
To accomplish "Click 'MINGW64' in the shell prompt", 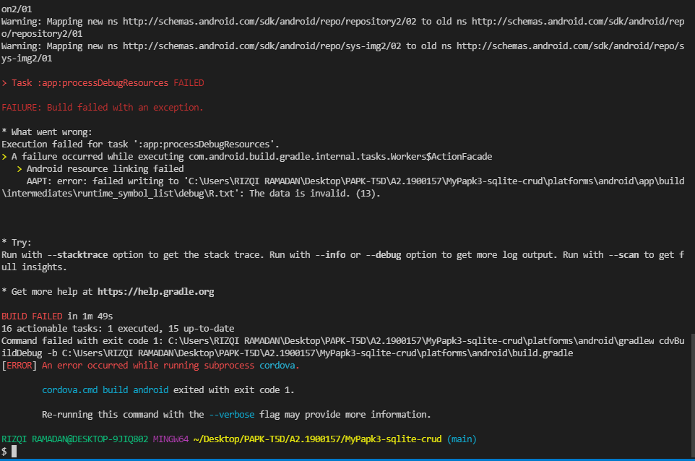I will [170, 439].
